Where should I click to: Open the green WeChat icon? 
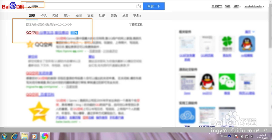(x=227, y=82)
